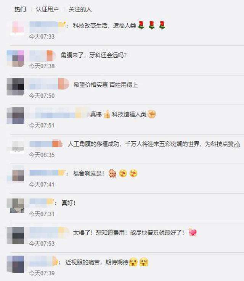Image resolution: width=244 pixels, height=281 pixels.
Task: Click the 今天07:53 timestamp
Action: (x=42, y=244)
